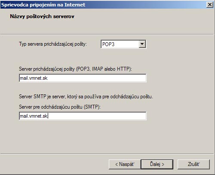
Task: Close the Sprievodca pripojením na Internet window
Action: click(x=210, y=5)
